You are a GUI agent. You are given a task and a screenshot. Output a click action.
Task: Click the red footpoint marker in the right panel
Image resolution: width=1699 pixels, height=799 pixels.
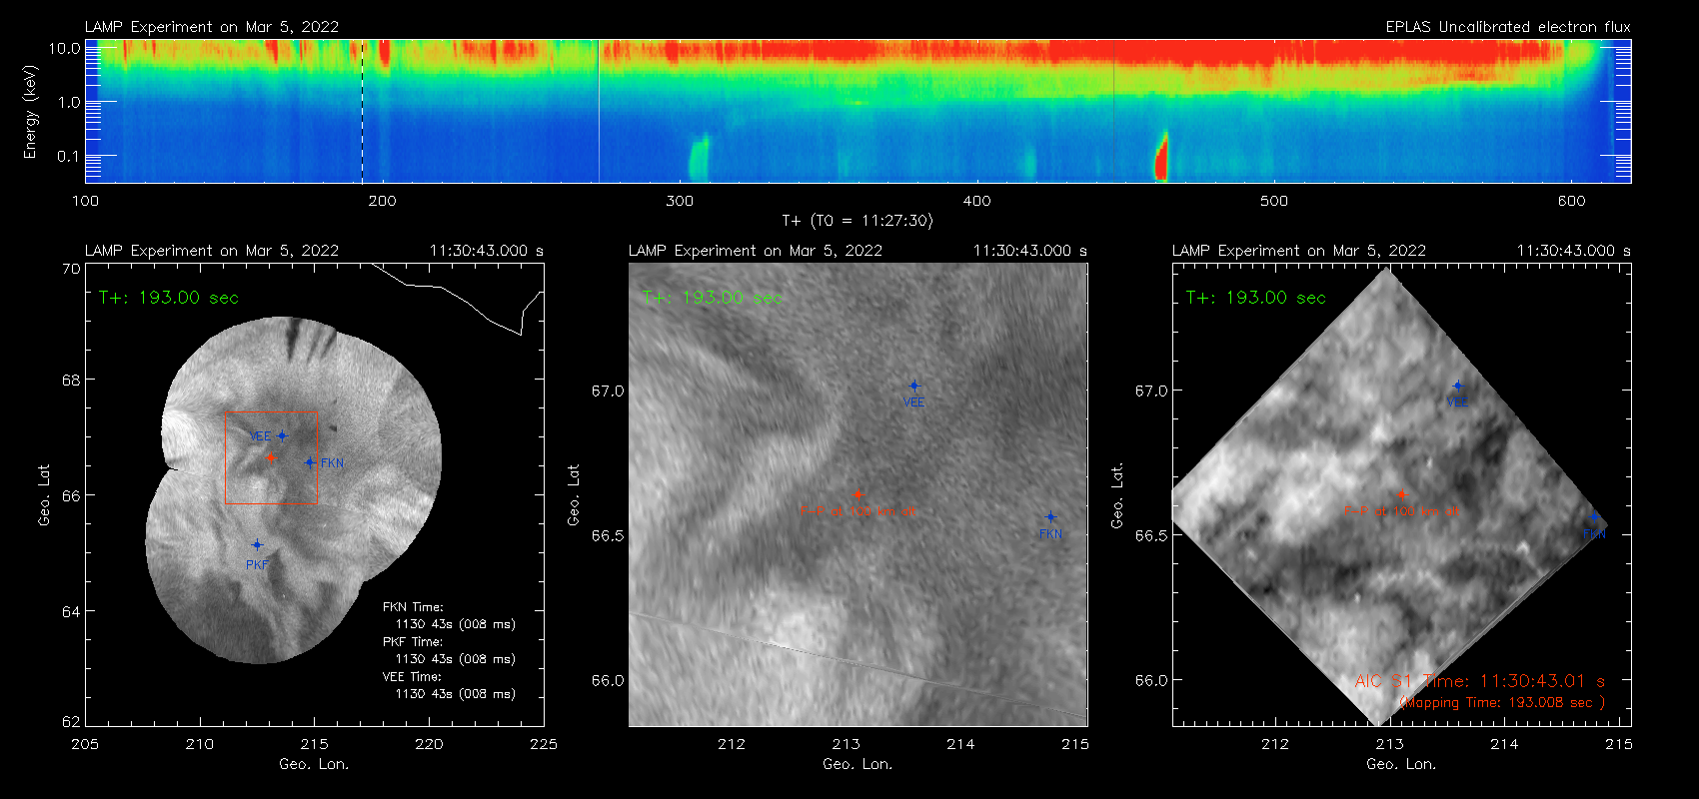click(1401, 493)
